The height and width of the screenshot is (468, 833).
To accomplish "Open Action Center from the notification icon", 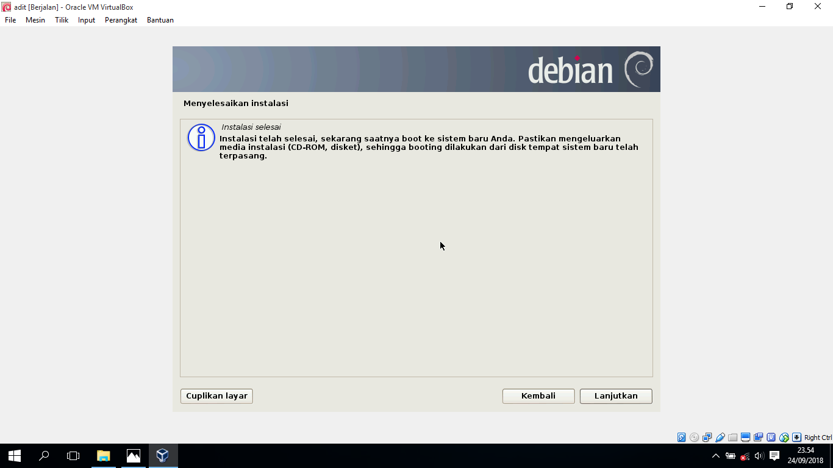I will pyautogui.click(x=774, y=456).
